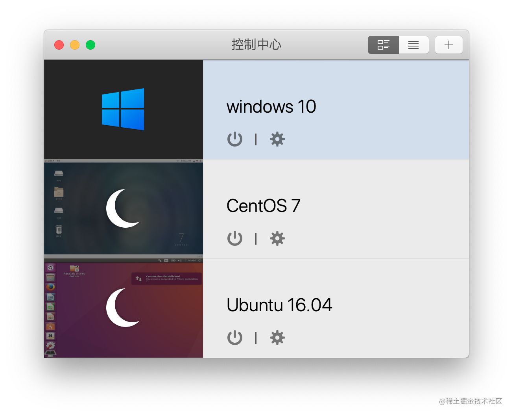Select the CentOS 7 suspended thumbnail

(x=124, y=209)
